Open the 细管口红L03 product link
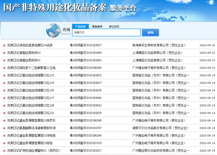 (x=31, y=75)
